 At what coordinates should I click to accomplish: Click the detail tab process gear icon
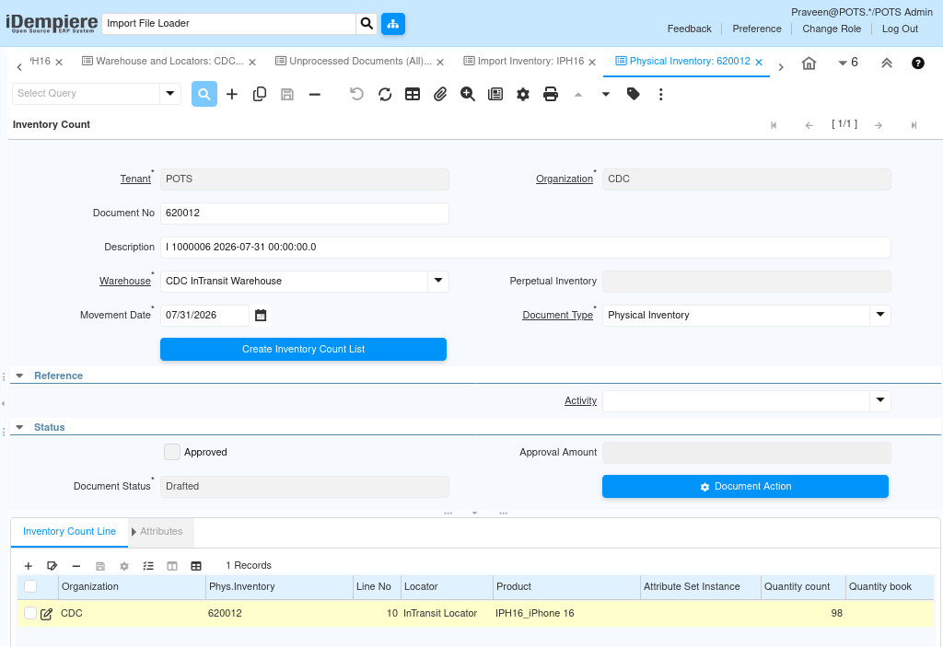coord(124,566)
